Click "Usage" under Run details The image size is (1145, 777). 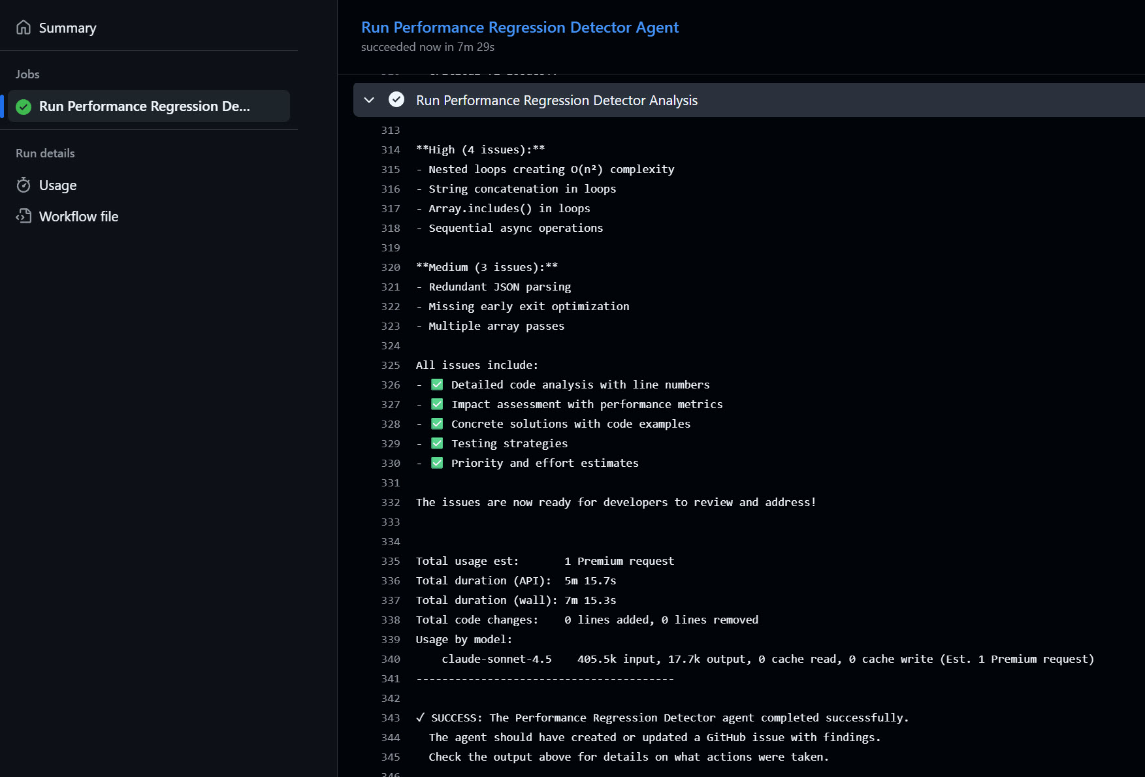pos(57,185)
